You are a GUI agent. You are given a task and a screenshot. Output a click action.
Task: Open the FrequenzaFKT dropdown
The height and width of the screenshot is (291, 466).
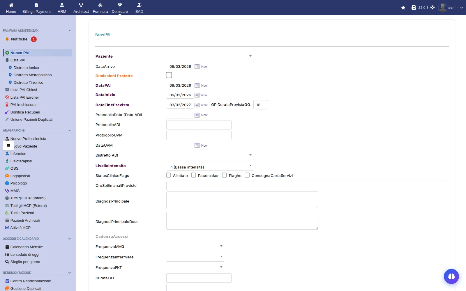195,267
